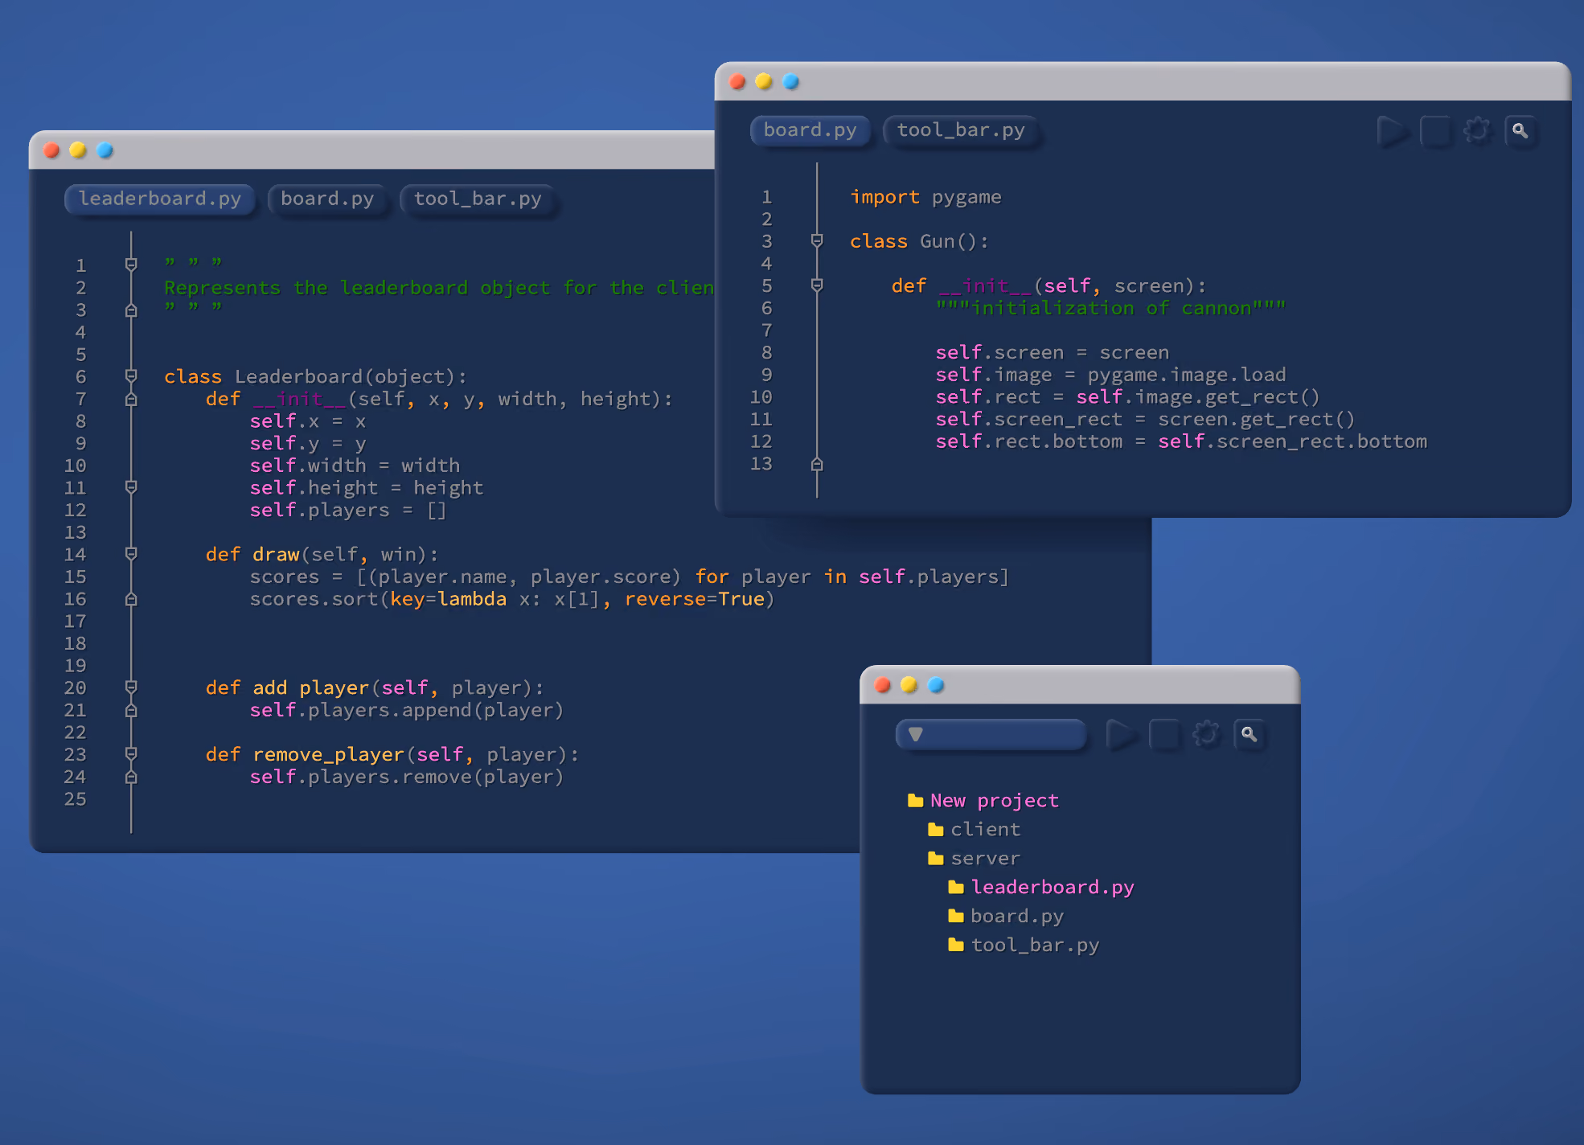Open settings gear in board.py window
The image size is (1584, 1145).
(x=1477, y=130)
